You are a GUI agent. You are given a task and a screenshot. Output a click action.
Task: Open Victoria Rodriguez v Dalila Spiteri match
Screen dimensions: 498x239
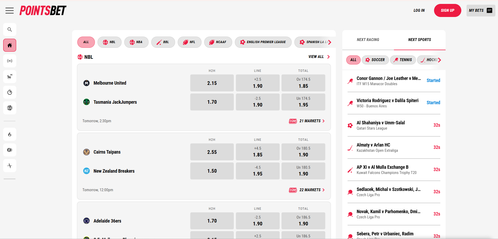coord(394,103)
